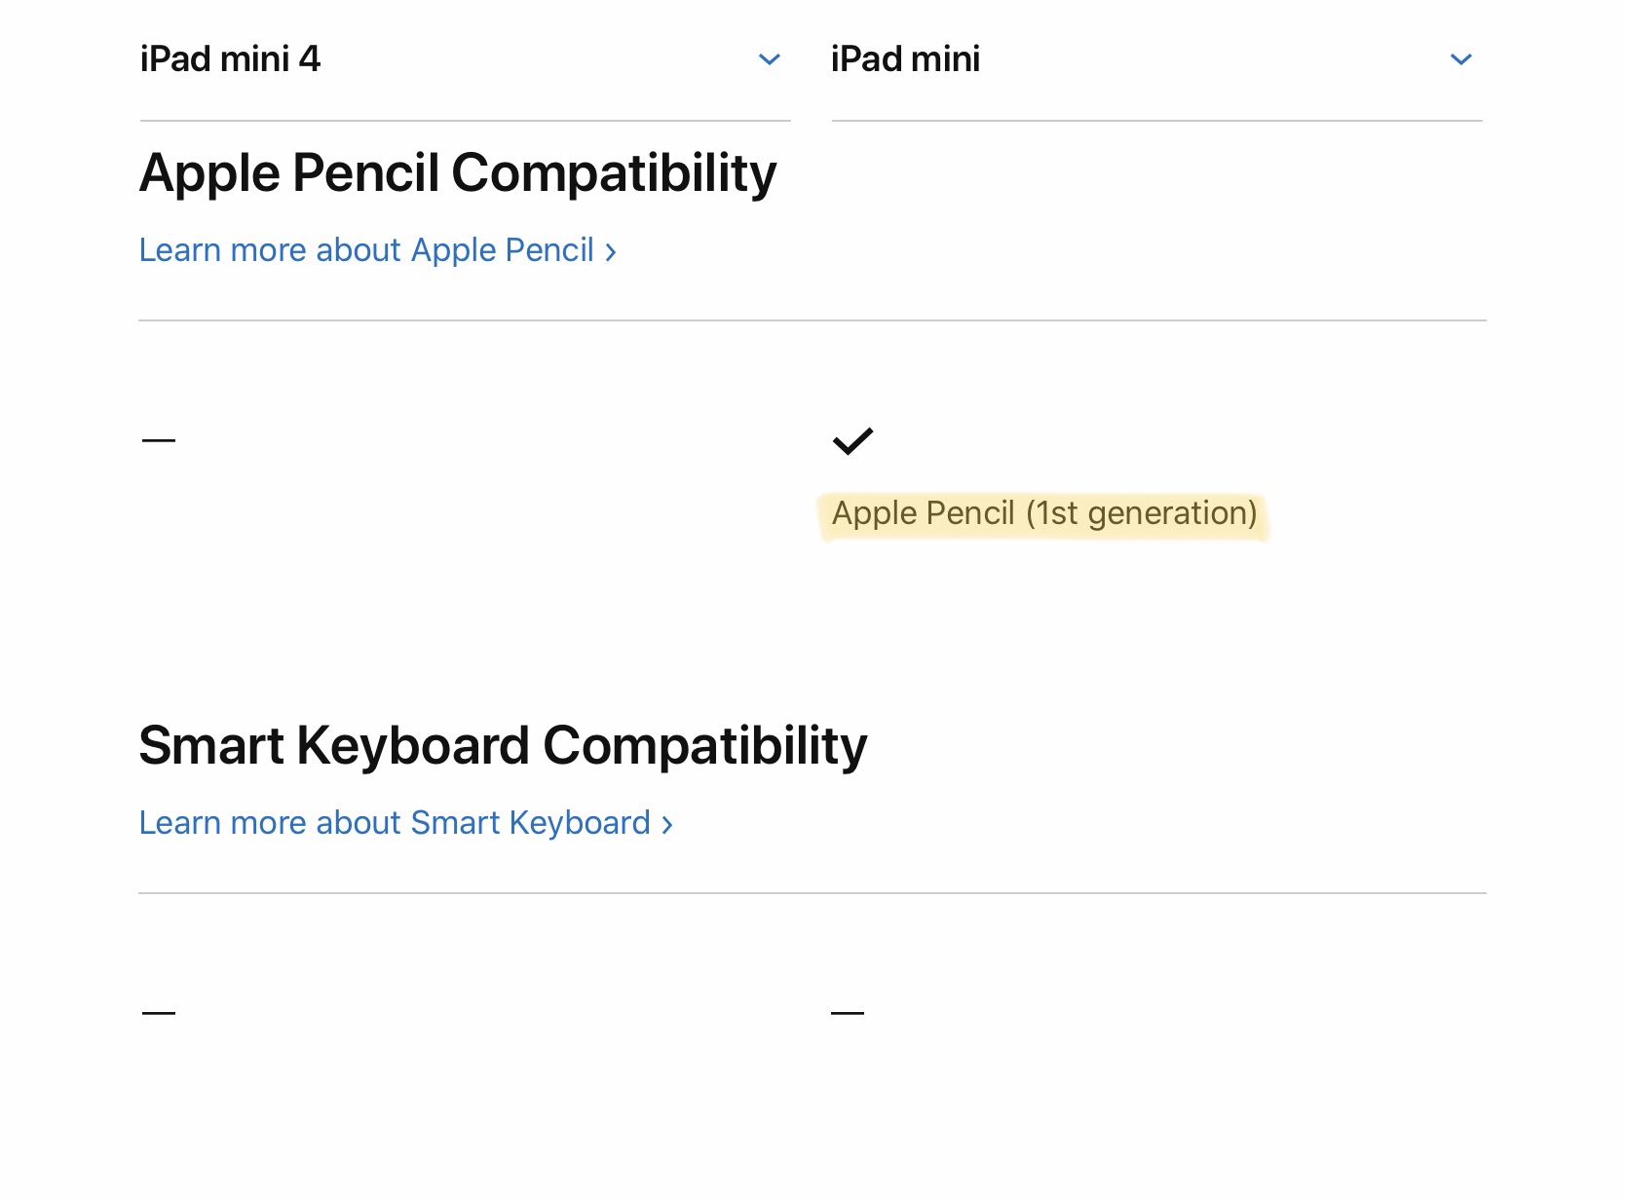Viewport: 1625px width, 1200px height.
Task: Click the Apple Pencil compatibility checkmark icon
Action: 852,441
